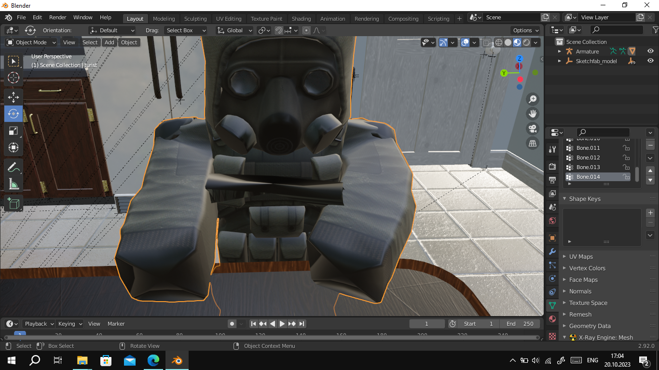
Task: Click the viewport zoom magnifier icon
Action: point(533,99)
